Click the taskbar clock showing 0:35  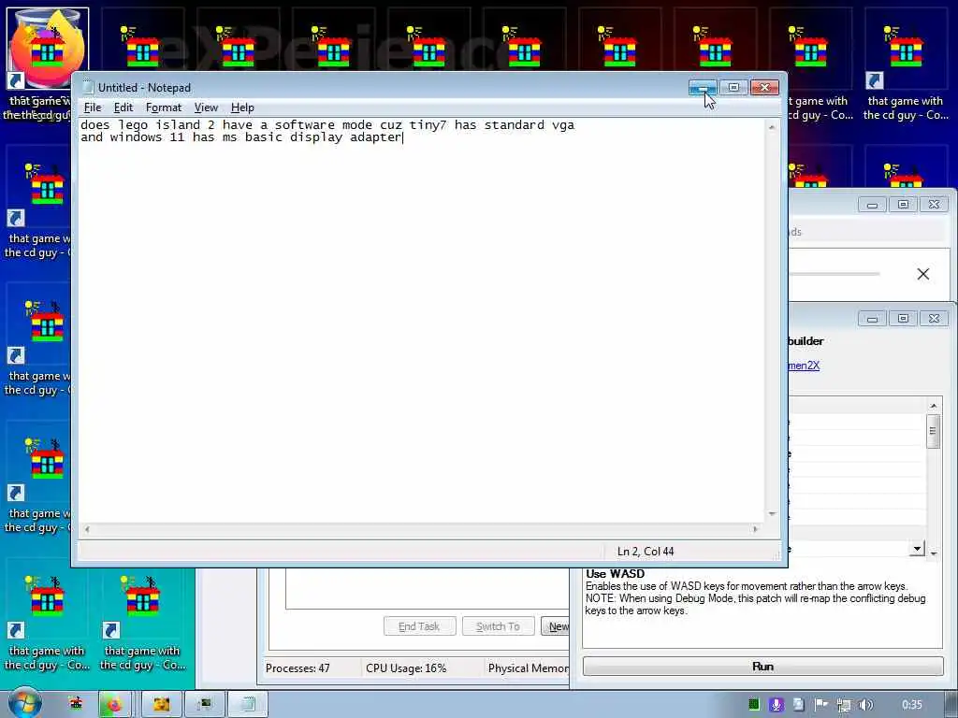coord(911,705)
